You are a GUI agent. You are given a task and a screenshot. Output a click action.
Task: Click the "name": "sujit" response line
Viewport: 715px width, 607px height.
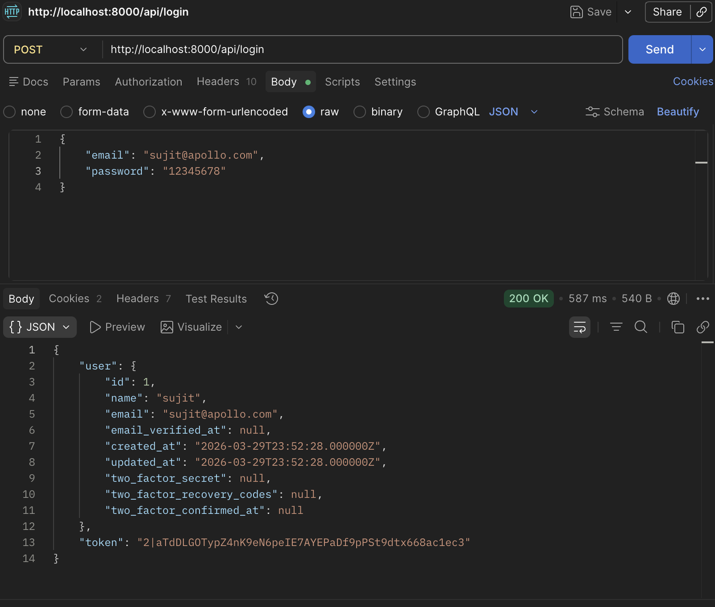[x=156, y=398]
